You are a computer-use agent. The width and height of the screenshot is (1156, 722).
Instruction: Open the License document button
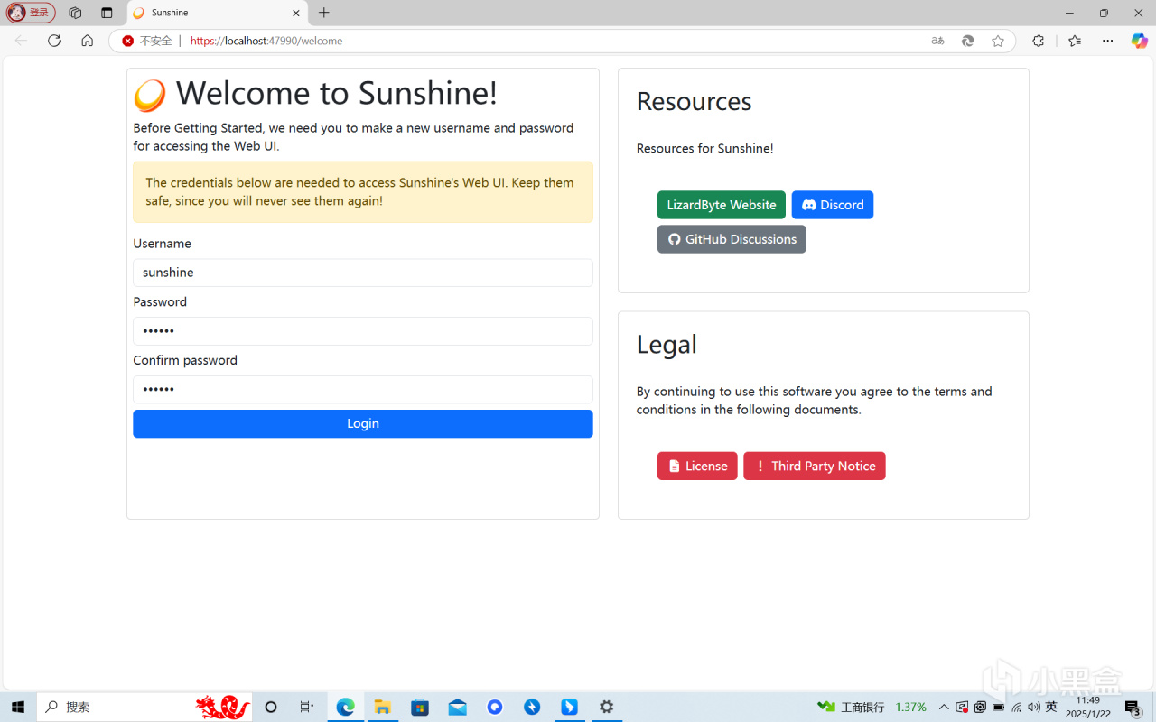click(697, 466)
